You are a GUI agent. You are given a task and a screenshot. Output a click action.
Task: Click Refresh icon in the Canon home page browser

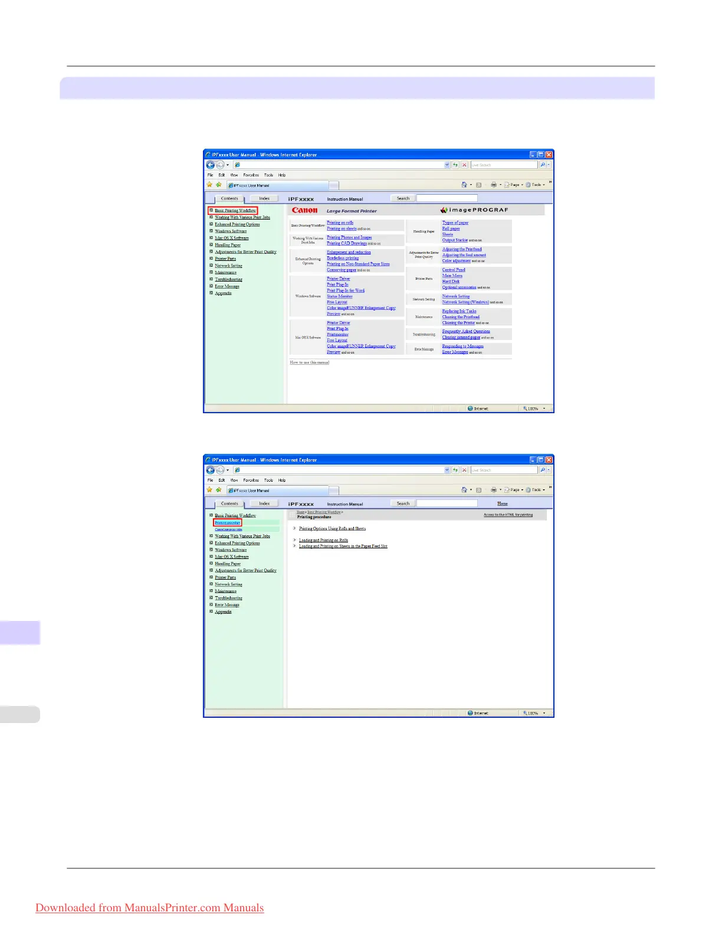point(455,165)
